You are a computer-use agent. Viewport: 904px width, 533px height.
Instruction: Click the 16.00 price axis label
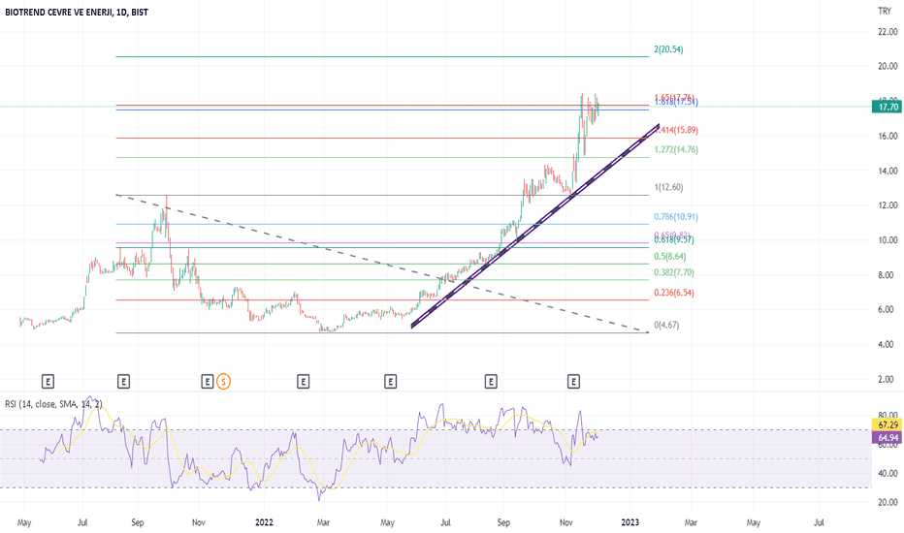888,137
